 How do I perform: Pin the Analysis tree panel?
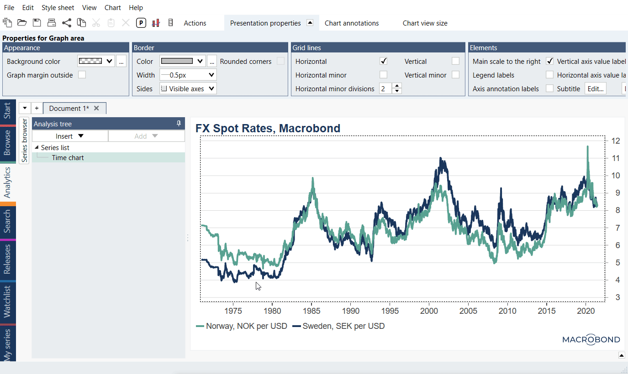(179, 124)
